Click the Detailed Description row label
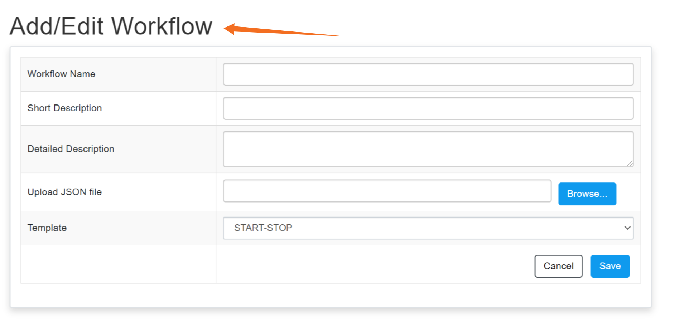The image size is (675, 322). 71,148
